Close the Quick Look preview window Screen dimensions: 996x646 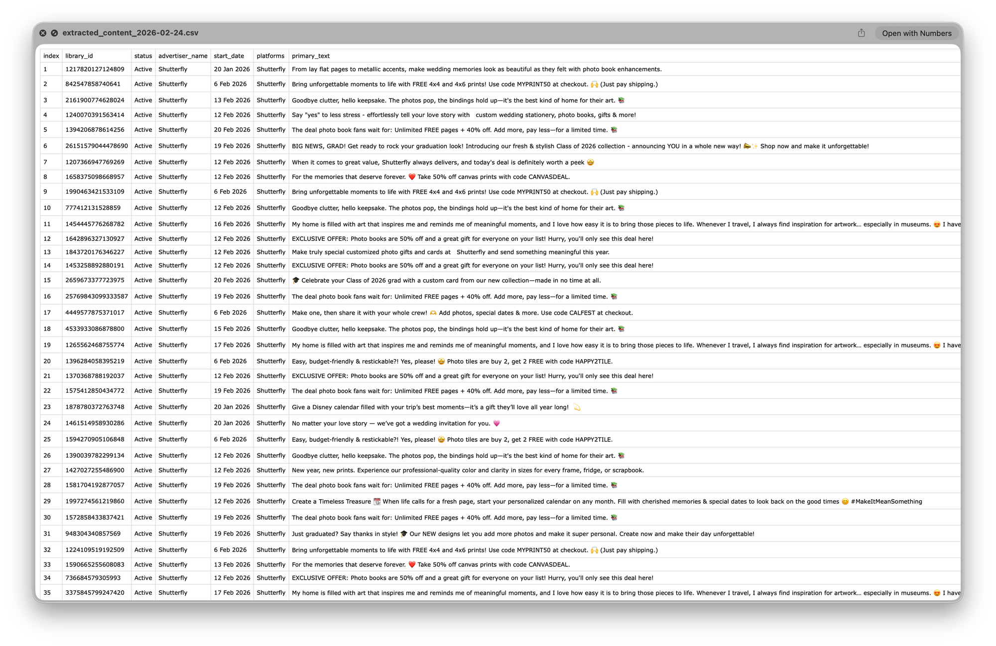[43, 33]
